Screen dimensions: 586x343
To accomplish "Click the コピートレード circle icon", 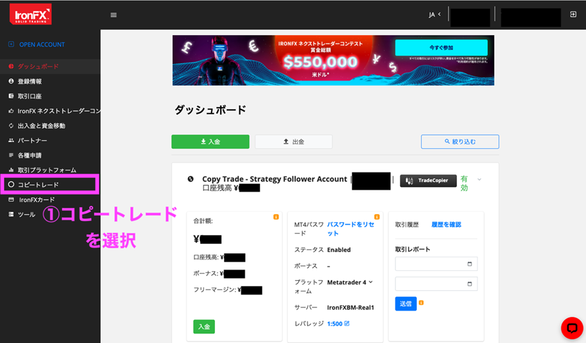I will pos(11,184).
